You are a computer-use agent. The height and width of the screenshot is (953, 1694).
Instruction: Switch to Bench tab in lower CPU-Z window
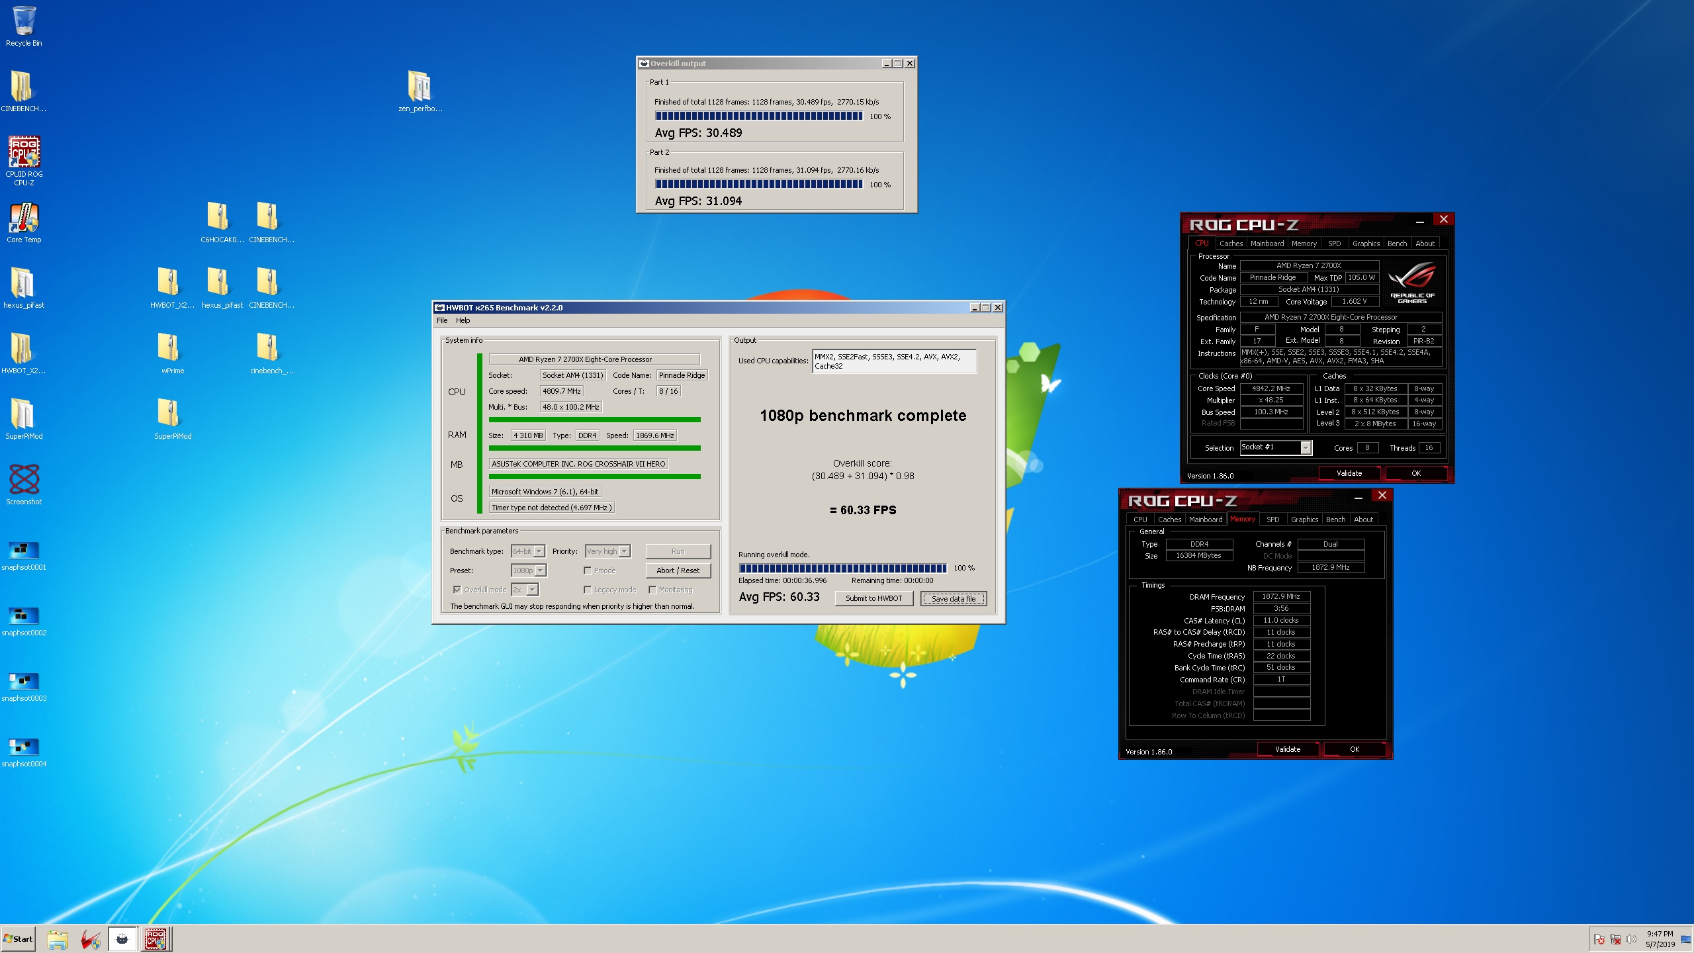pos(1335,520)
